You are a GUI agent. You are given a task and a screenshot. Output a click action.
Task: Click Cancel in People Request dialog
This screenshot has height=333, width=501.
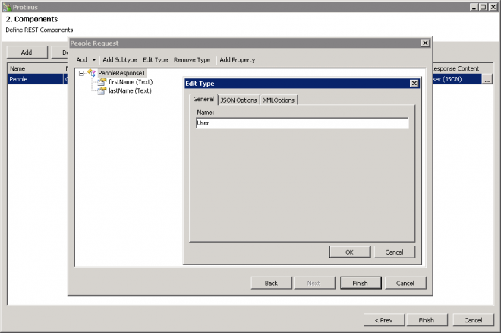pos(405,283)
